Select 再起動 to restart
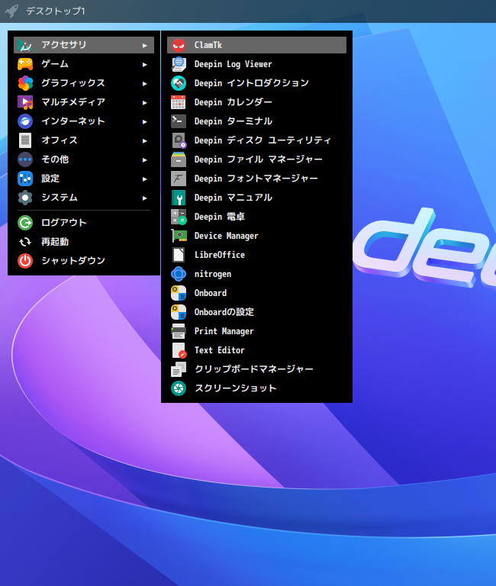Screen dimensions: 496x586 [84, 242]
